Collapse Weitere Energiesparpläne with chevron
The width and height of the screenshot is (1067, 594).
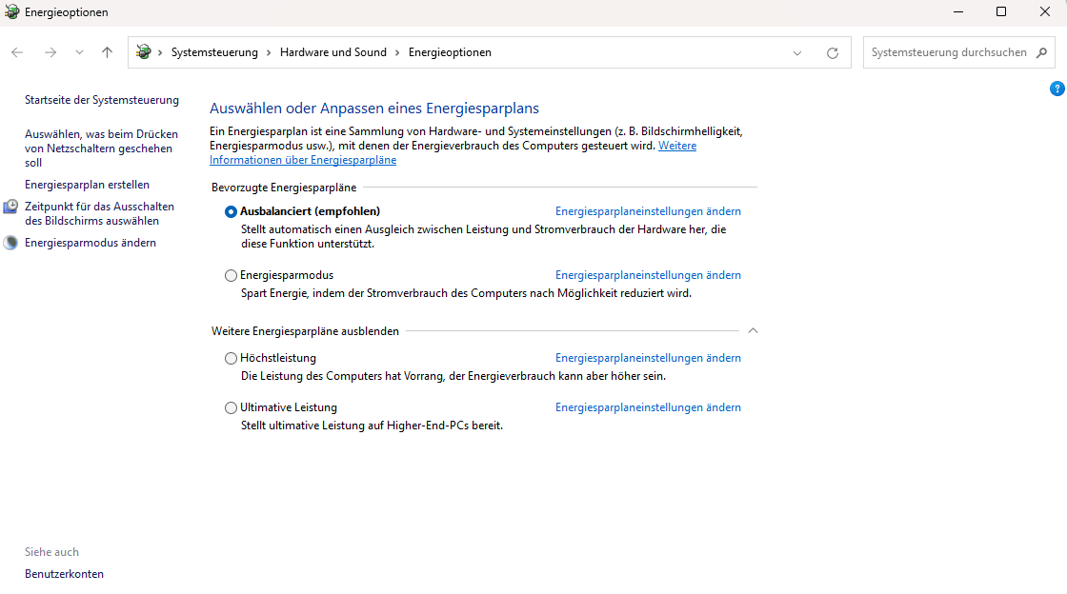point(753,331)
